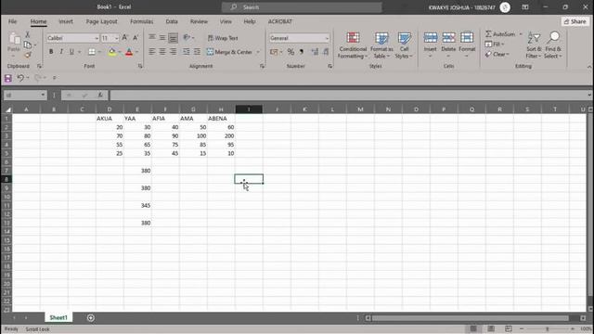Decrease font size icon

tap(136, 38)
